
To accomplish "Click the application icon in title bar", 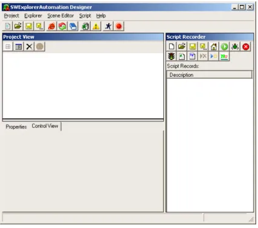I will point(6,7).
